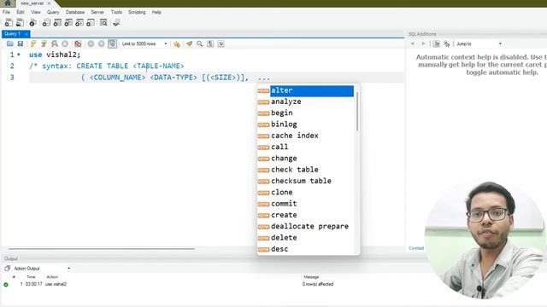Switch to Context Help tab
Image resolution: width=547 pixels, height=307 pixels.
pyautogui.click(x=416, y=248)
